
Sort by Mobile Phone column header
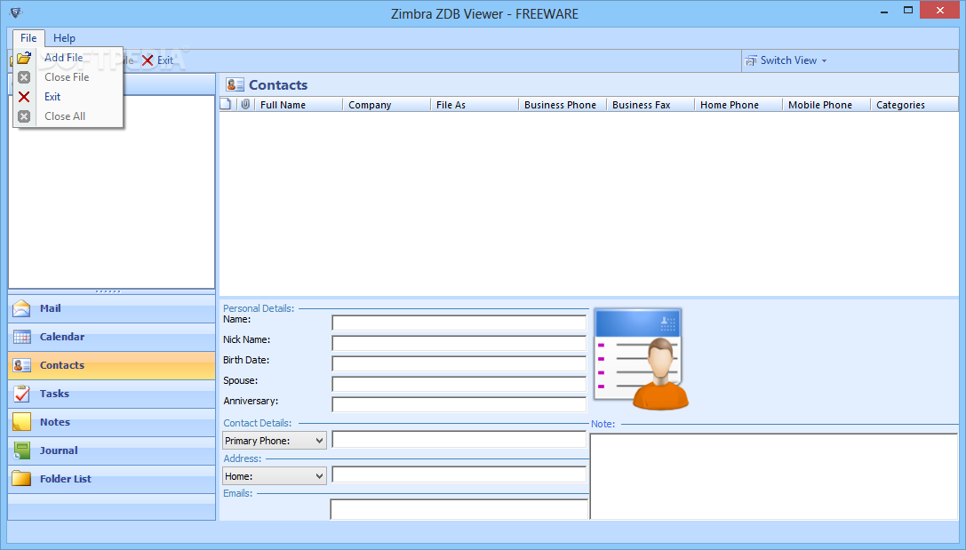(x=826, y=105)
